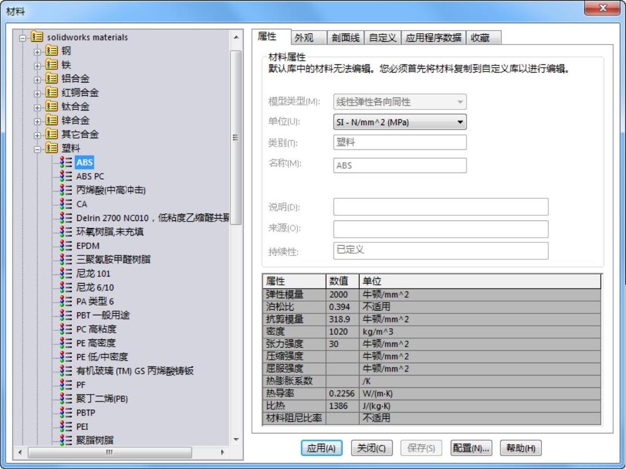The width and height of the screenshot is (626, 469).
Task: Click the ABS material icon
Action: [66, 162]
